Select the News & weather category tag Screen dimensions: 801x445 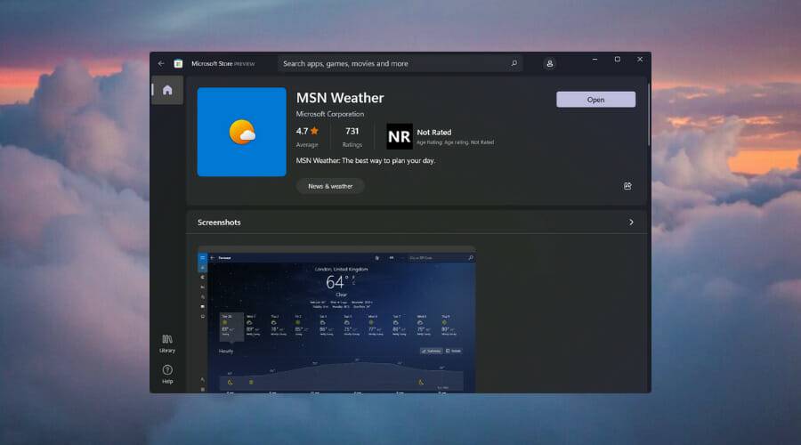point(330,186)
